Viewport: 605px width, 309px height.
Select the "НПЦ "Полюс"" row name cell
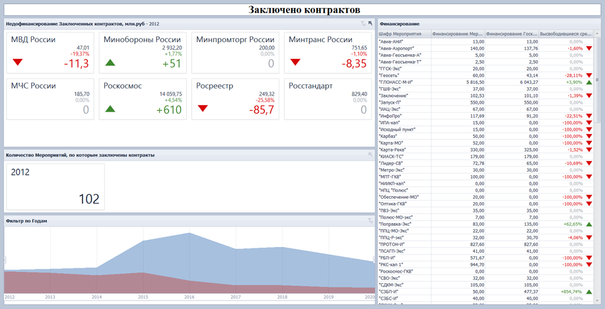click(404, 190)
